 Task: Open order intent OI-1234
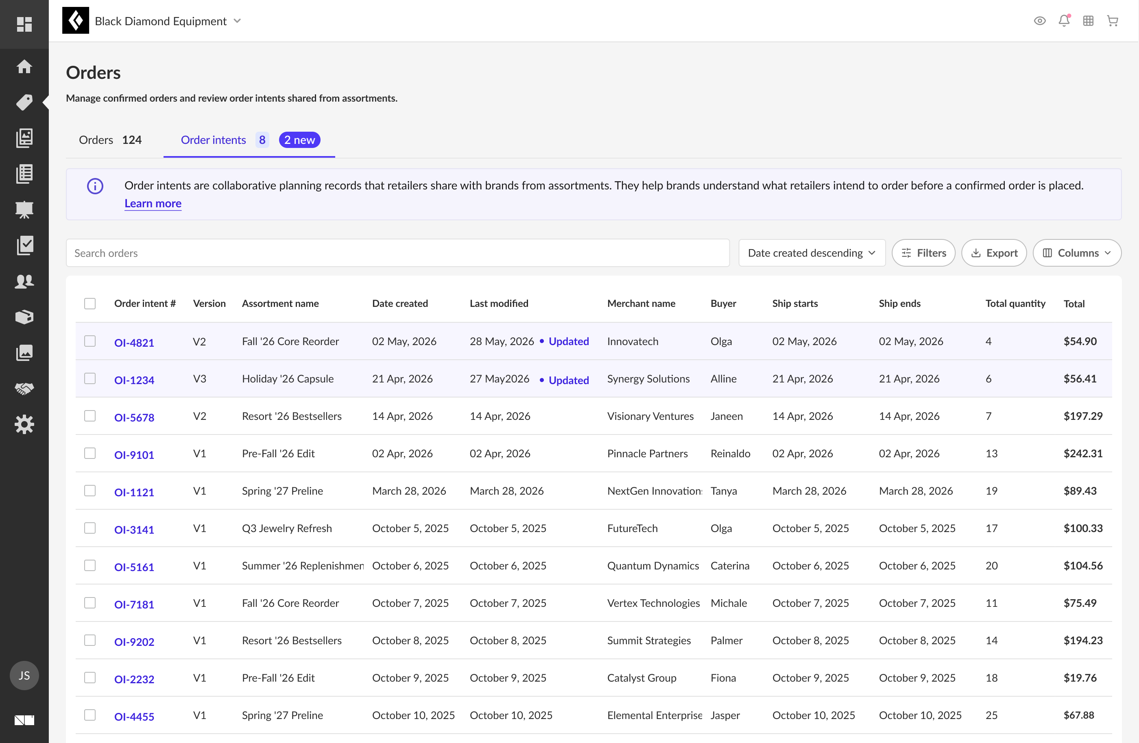[134, 380]
